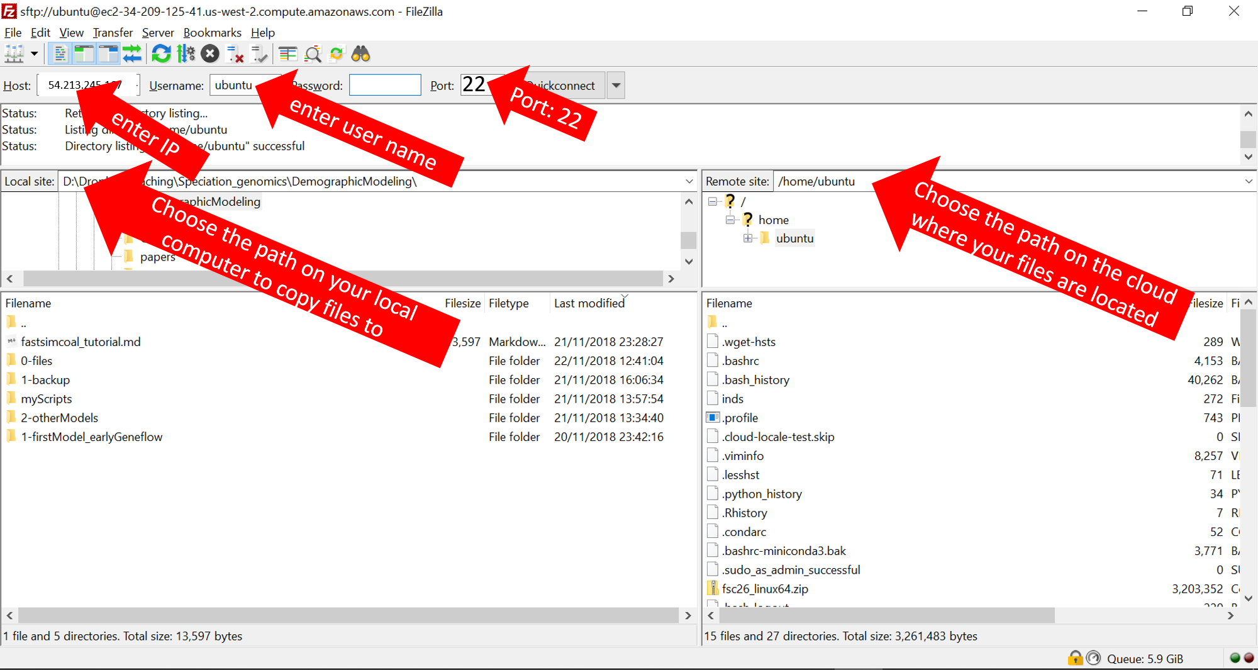The image size is (1258, 670).
Task: Click the speed limits icon in status bar
Action: 1094,658
